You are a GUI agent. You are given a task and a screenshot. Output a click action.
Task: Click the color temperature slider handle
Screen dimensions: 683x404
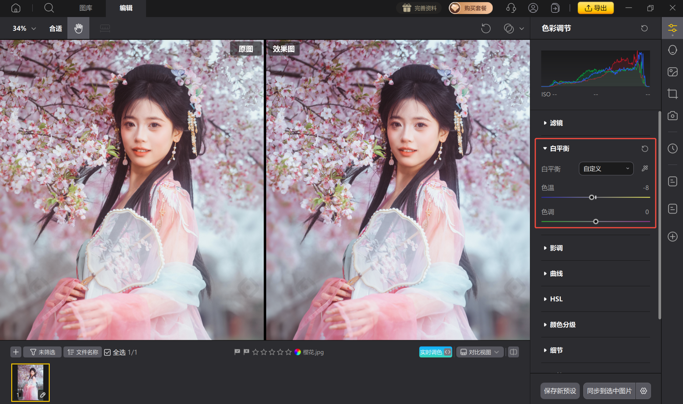(592, 197)
